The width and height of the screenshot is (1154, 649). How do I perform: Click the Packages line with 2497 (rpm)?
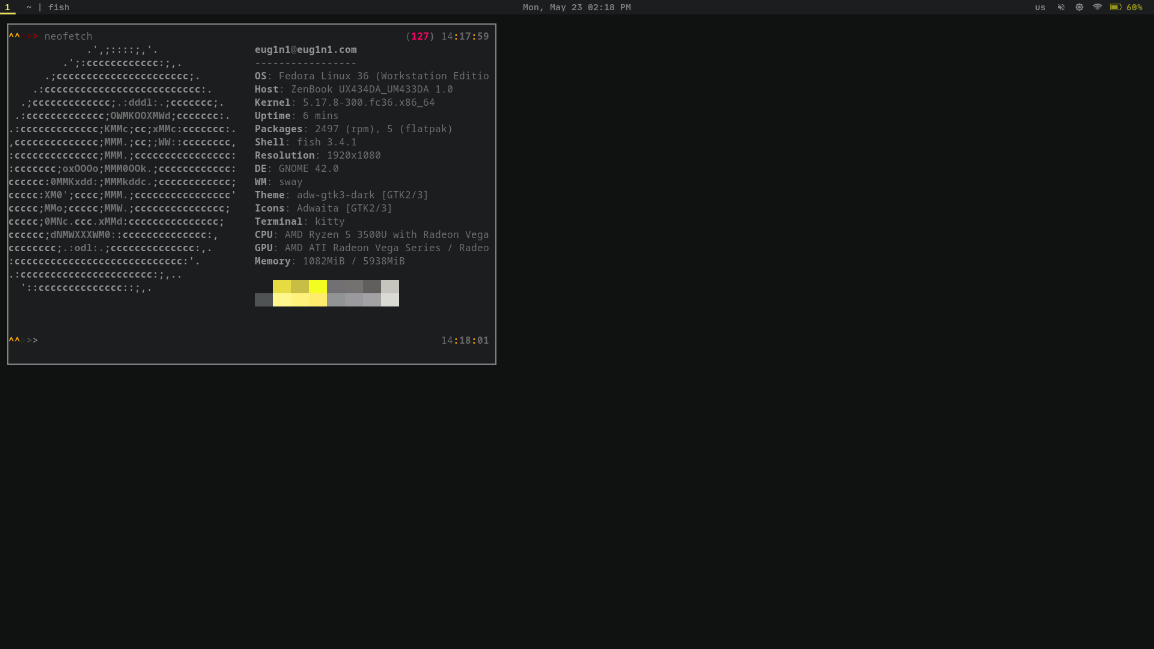pyautogui.click(x=354, y=129)
